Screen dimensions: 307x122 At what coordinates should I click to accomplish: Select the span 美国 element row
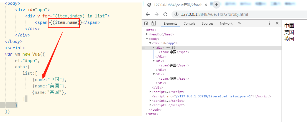pos(174,65)
